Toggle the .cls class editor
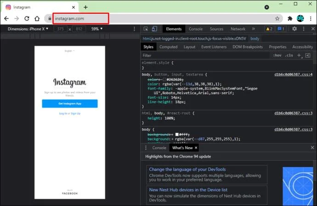 point(289,56)
